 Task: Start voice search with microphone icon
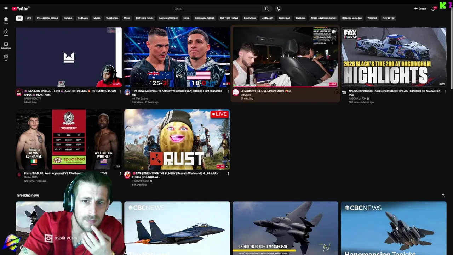click(x=278, y=8)
